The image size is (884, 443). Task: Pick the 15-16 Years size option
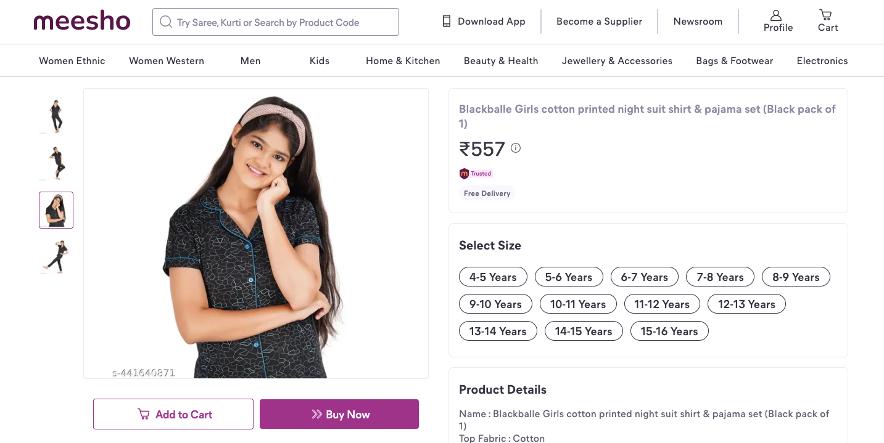669,331
